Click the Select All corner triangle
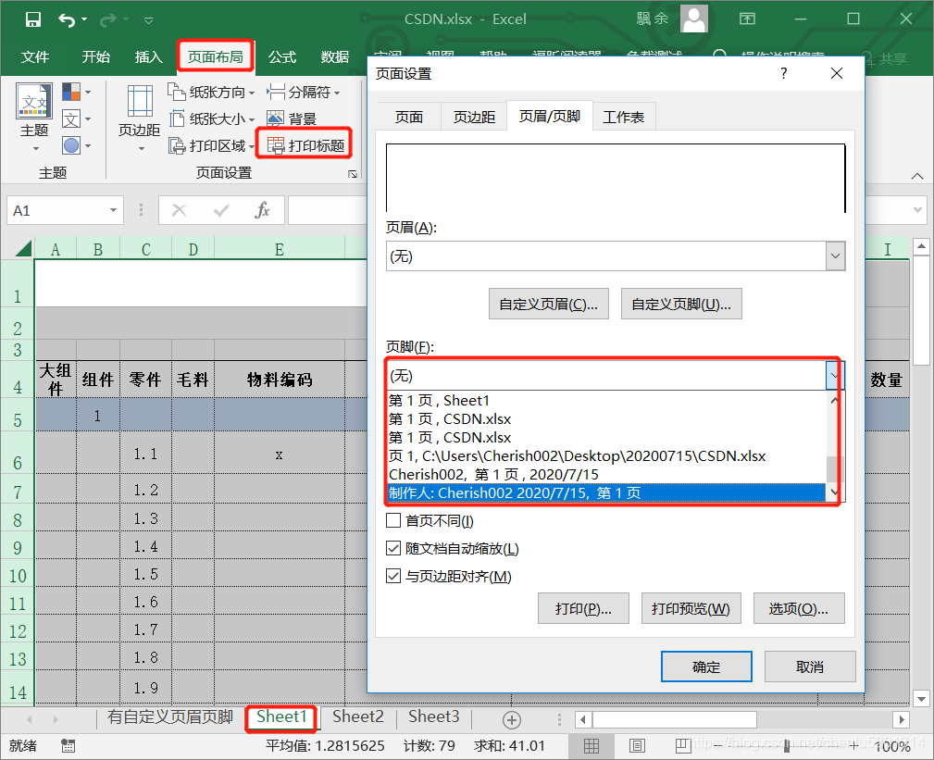The height and width of the screenshot is (760, 934). (23, 248)
